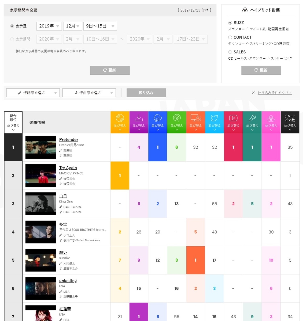Click the date label 2019/12/23 付け

(x=194, y=10)
